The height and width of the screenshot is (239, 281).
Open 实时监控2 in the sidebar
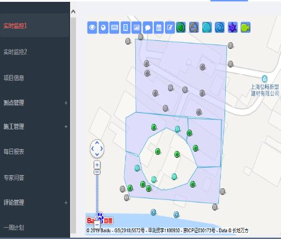click(x=16, y=52)
